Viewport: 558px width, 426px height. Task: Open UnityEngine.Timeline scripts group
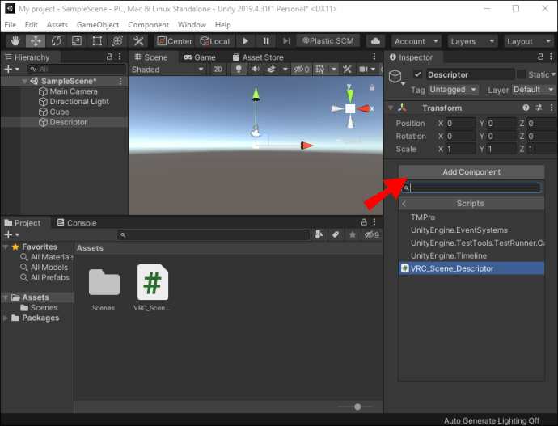coord(471,255)
